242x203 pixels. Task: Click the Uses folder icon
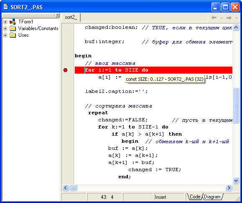click(13, 35)
